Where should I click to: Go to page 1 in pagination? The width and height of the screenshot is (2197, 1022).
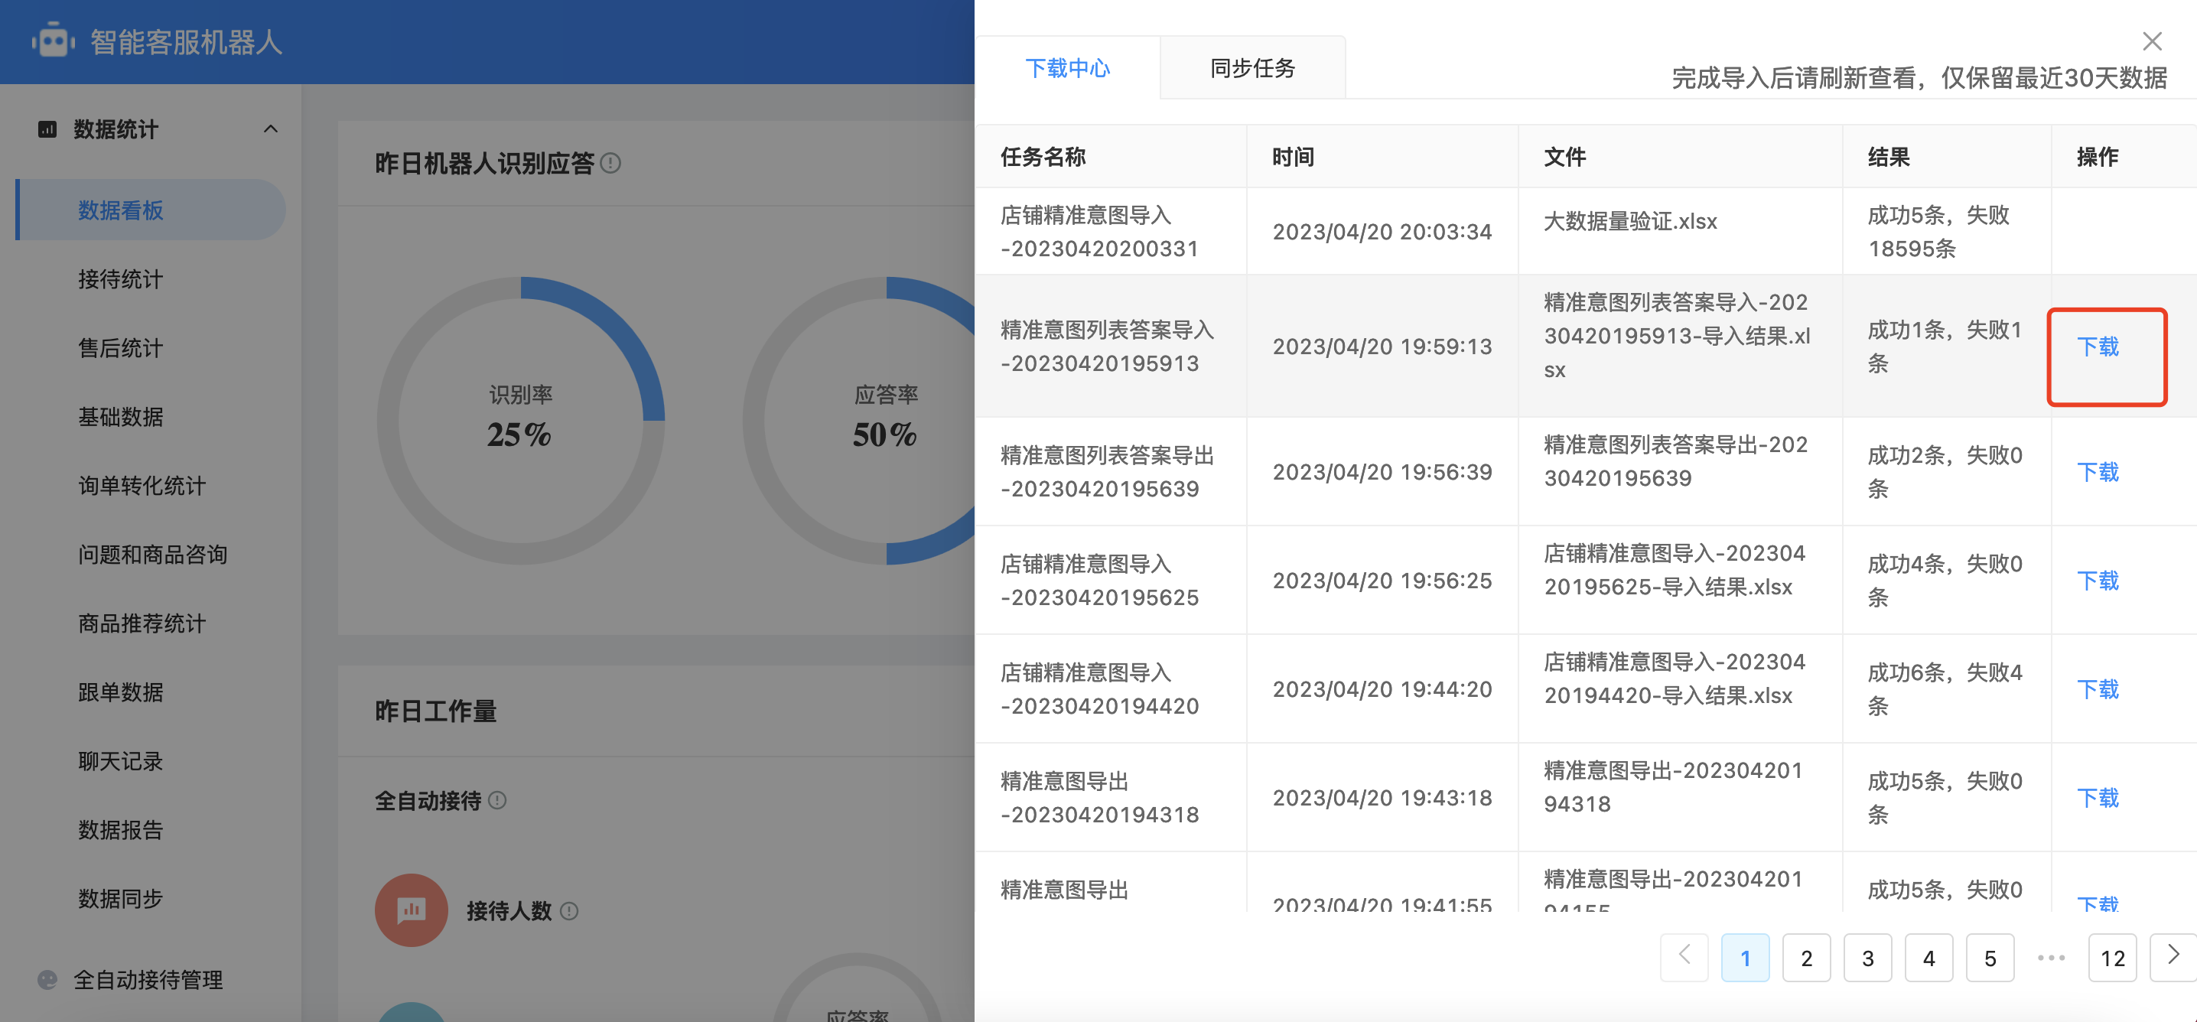coord(1745,957)
